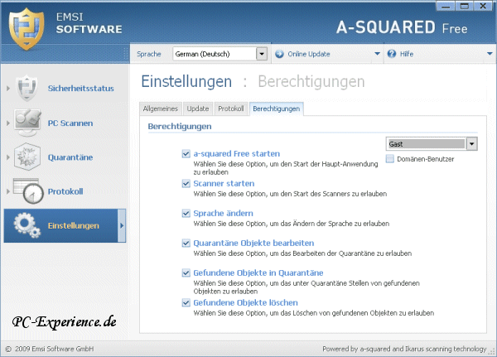
Task: Click the Quarantäne biohazard icon
Action: 29,157
